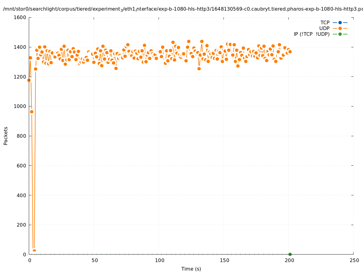Screen dimensions: 363x273
Task: Click the Time (s) x-axis label
Action: (x=191, y=269)
